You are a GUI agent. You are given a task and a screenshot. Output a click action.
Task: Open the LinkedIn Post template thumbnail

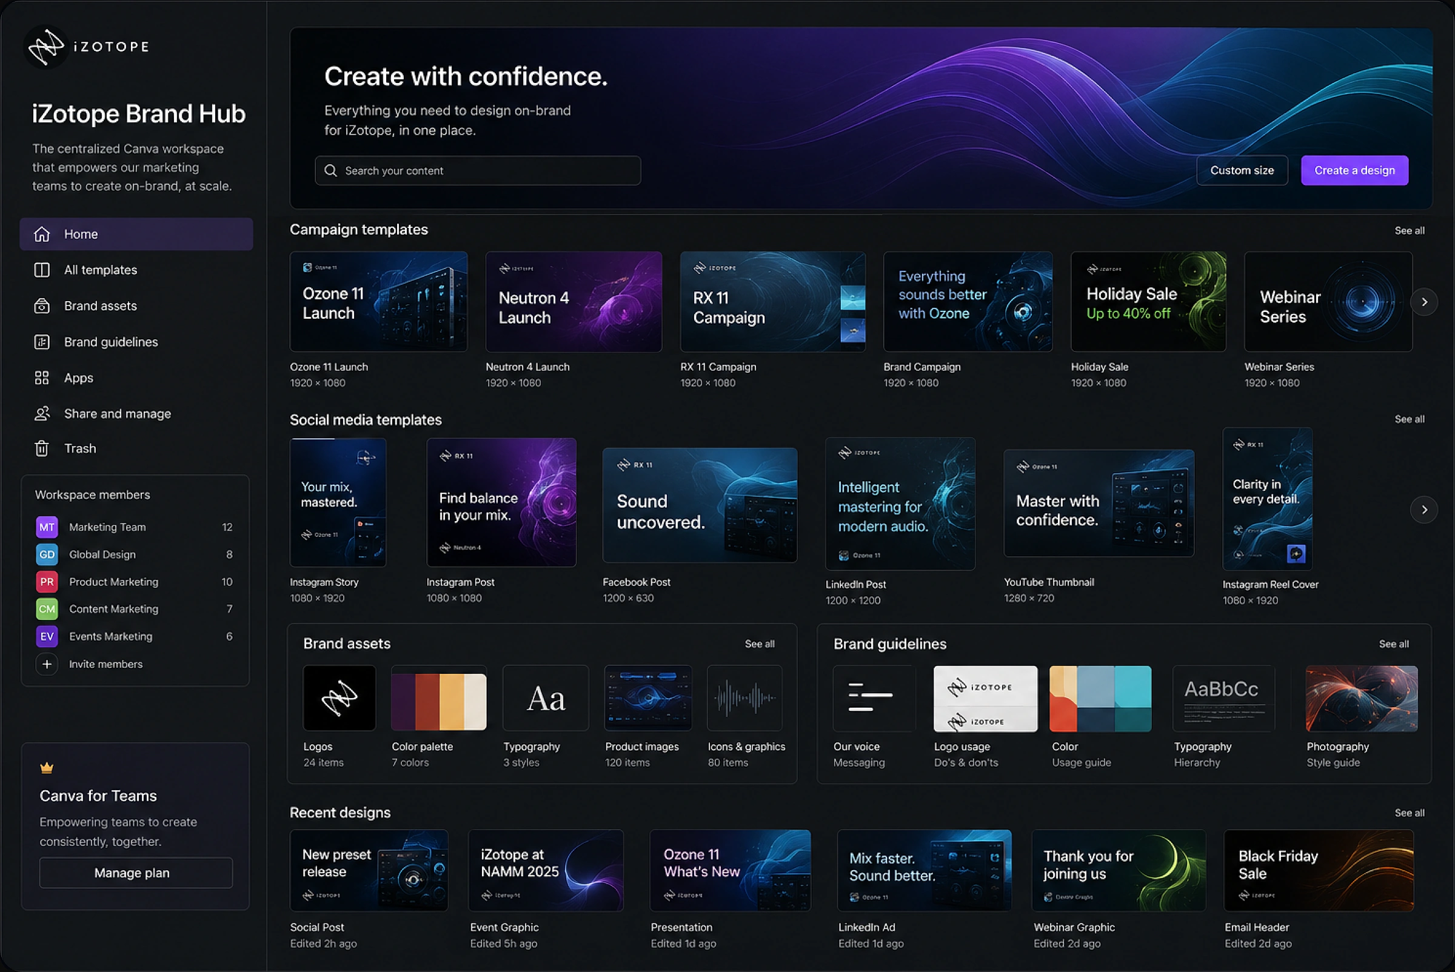pyautogui.click(x=900, y=504)
